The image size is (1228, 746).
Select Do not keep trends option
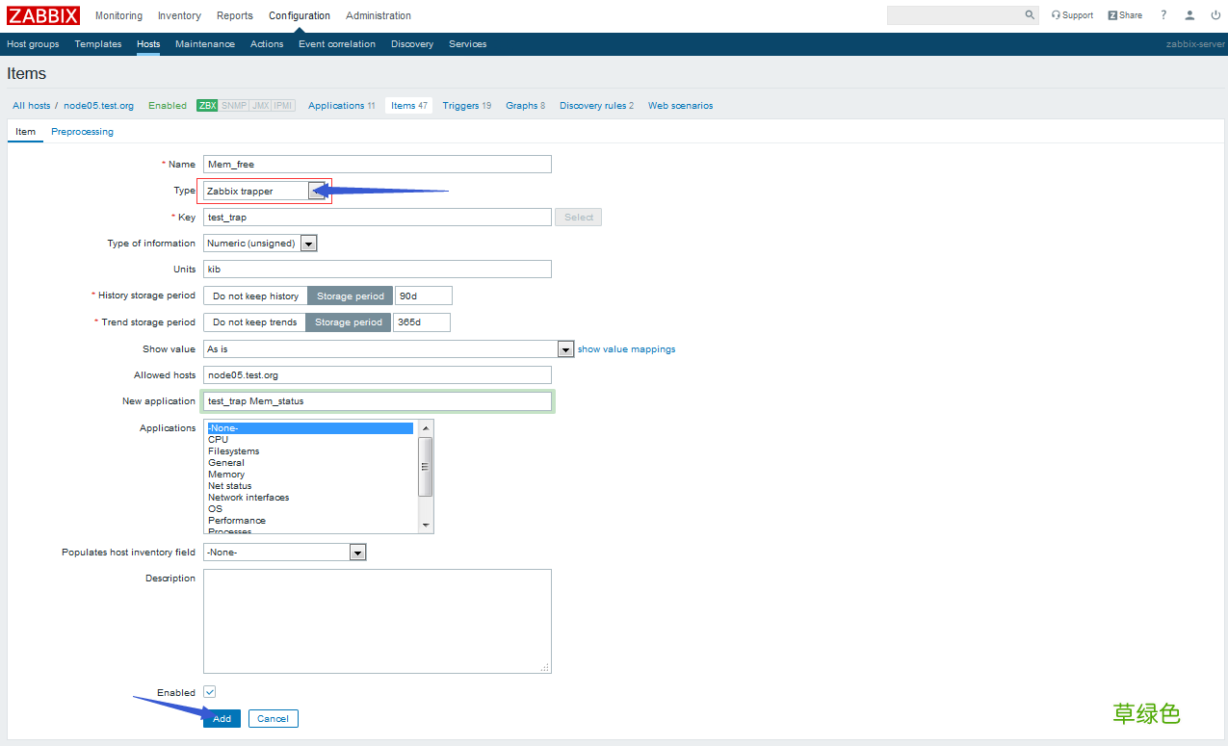(x=254, y=322)
